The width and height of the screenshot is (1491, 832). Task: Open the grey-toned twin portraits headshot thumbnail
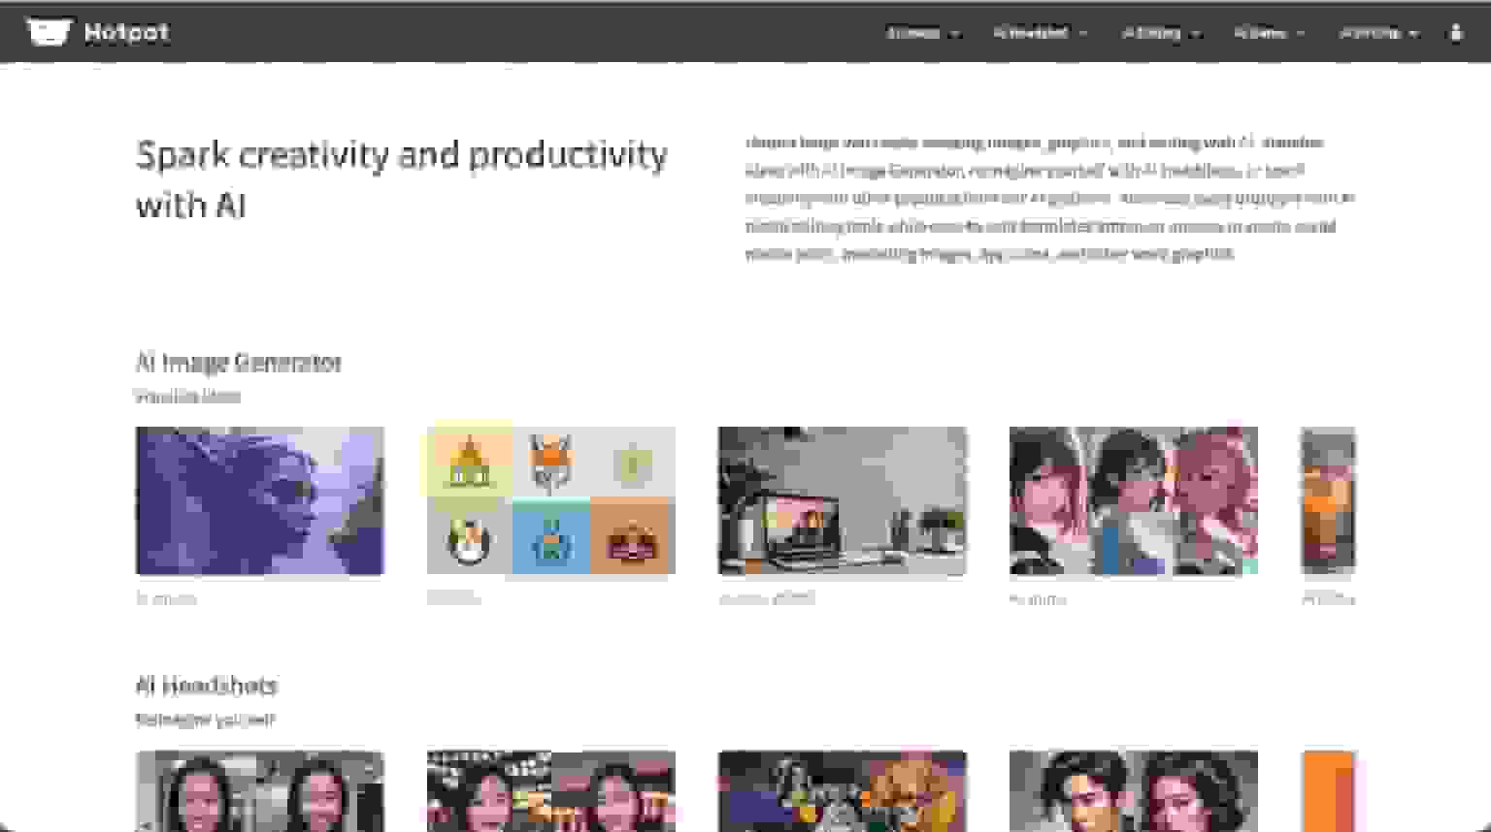(x=260, y=791)
